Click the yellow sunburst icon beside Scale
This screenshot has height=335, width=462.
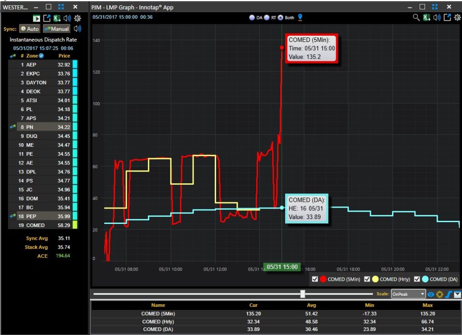point(439,294)
